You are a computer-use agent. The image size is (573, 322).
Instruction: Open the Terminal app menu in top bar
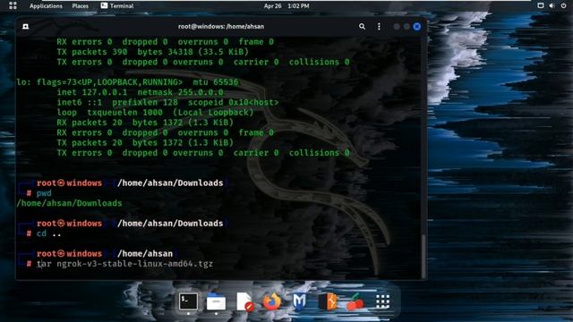click(x=117, y=6)
